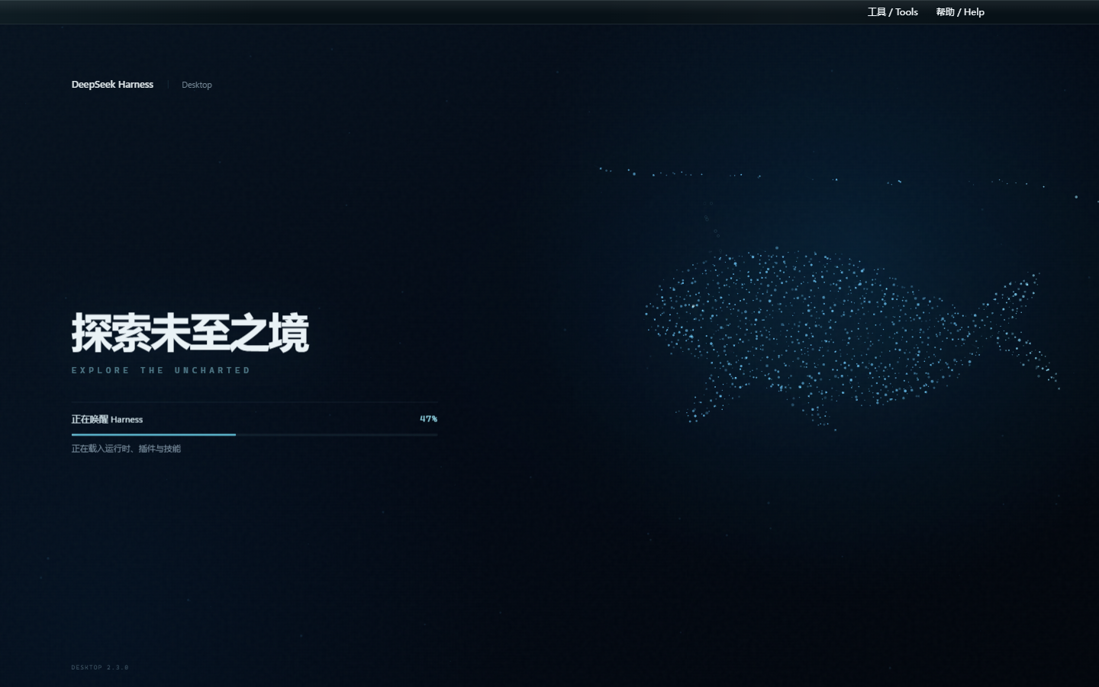Open the 帮助 / Help menu
The height and width of the screenshot is (687, 1099).
(x=960, y=11)
